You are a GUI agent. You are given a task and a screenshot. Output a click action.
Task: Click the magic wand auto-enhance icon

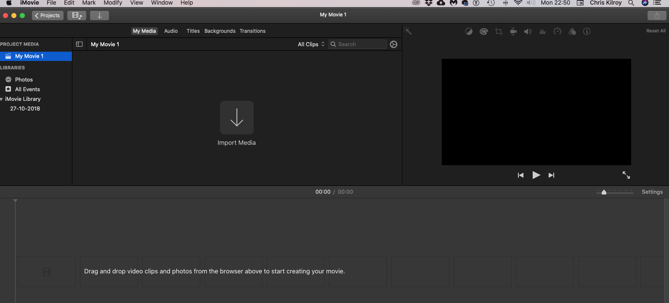[x=408, y=31]
